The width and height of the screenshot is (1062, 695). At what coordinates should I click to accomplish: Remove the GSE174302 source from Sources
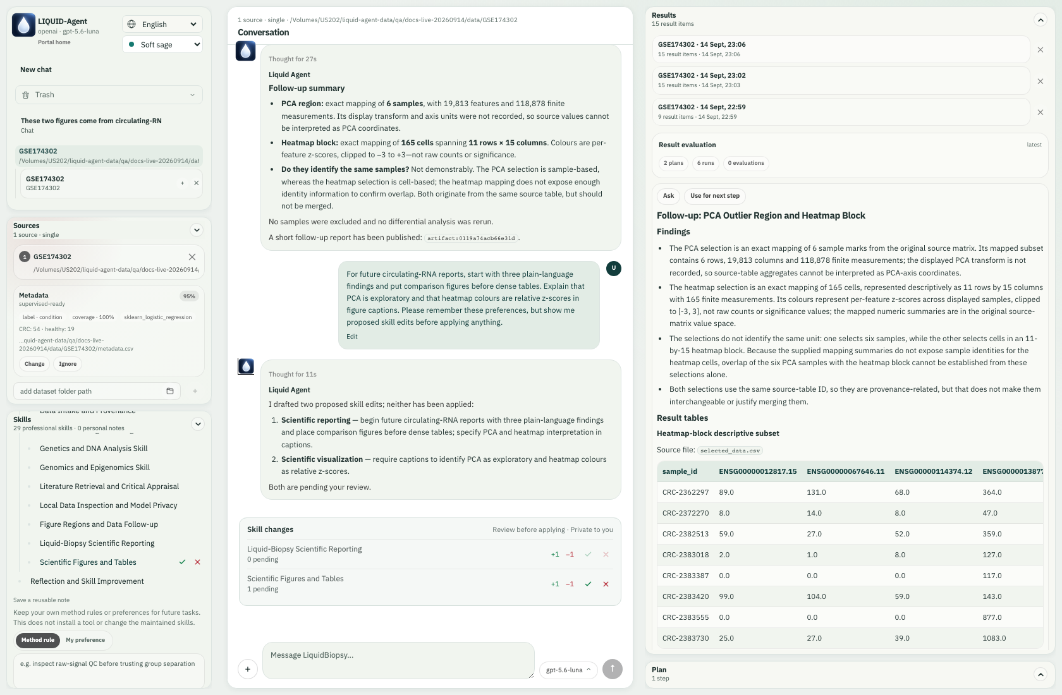(192, 257)
